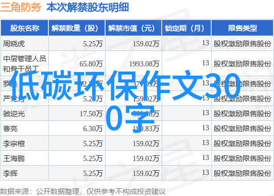Click the 1993.08万 market value cell
The image size is (274, 196).
[x=144, y=64]
